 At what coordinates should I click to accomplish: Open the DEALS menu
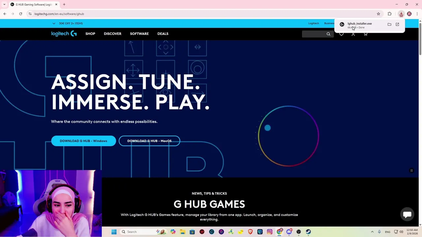(x=163, y=34)
